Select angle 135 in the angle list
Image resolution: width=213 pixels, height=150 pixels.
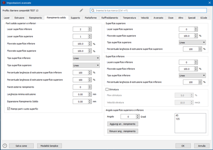coord(179,119)
